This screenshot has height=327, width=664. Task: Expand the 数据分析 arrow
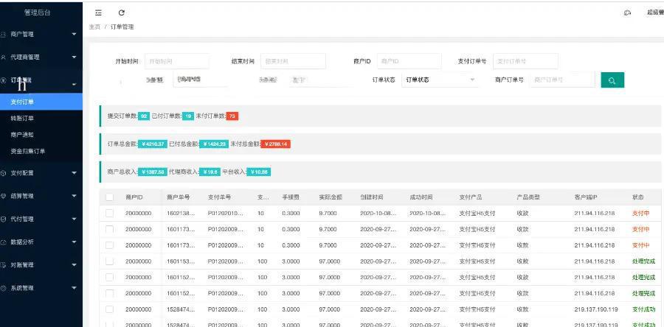point(74,242)
